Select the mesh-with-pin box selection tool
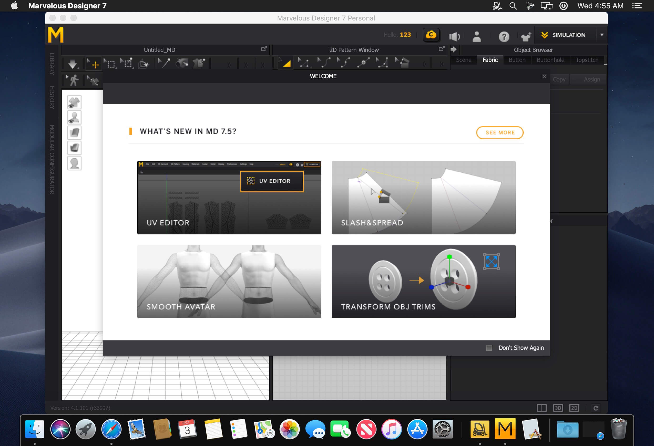 (x=127, y=63)
